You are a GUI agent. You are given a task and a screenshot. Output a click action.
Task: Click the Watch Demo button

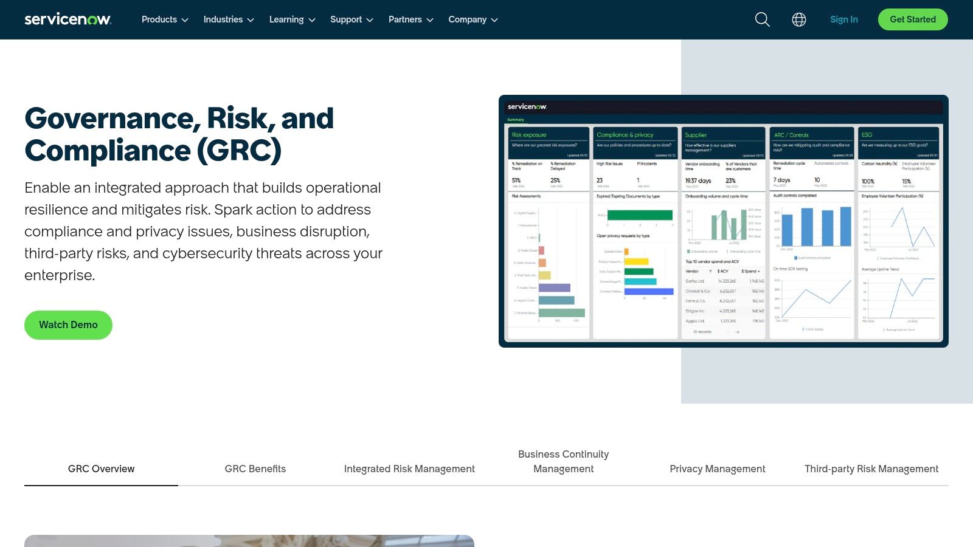(68, 325)
